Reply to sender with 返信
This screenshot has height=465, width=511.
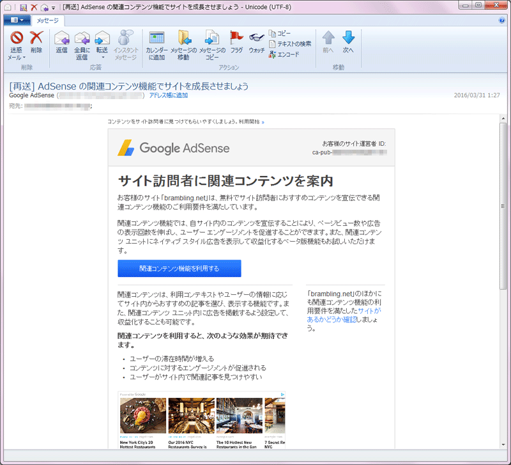61,42
